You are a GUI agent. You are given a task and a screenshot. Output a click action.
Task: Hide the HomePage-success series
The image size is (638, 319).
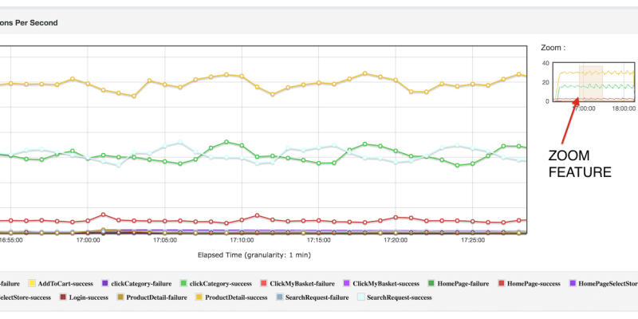(x=534, y=284)
